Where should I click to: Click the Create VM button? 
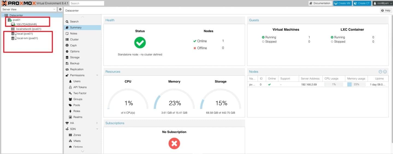click(x=342, y=3)
